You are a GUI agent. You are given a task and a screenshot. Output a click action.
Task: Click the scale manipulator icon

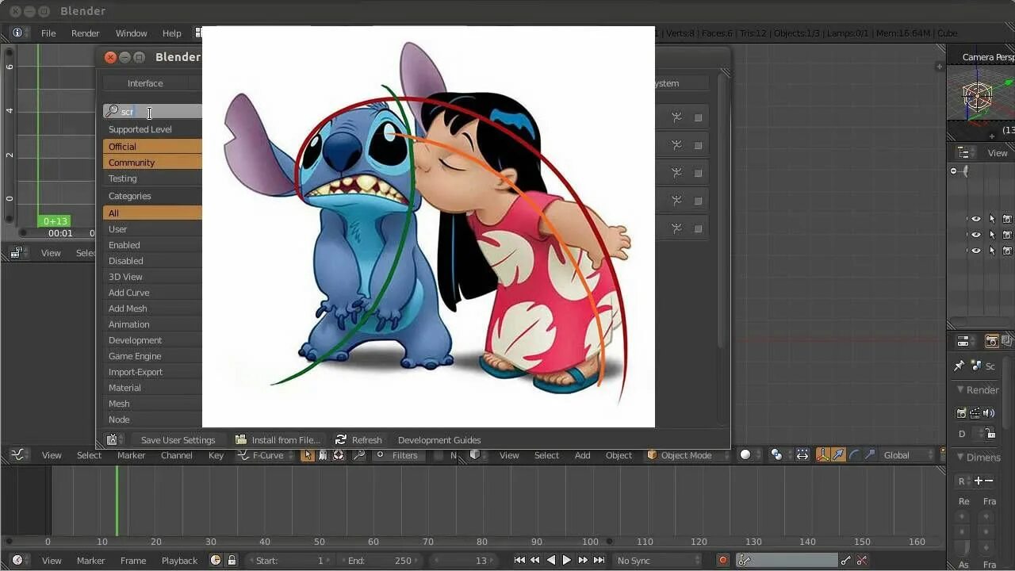(870, 455)
